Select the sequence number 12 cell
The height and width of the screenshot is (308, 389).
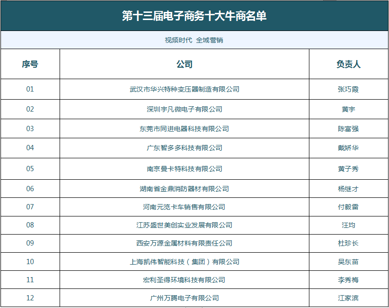pos(30,298)
